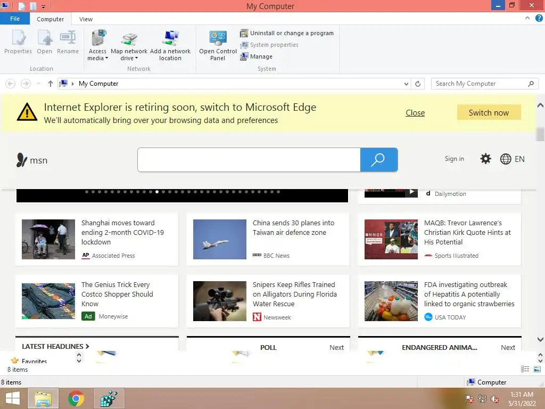545x409 pixels.
Task: Open the Costco Shopper ad article
Action: (117, 294)
